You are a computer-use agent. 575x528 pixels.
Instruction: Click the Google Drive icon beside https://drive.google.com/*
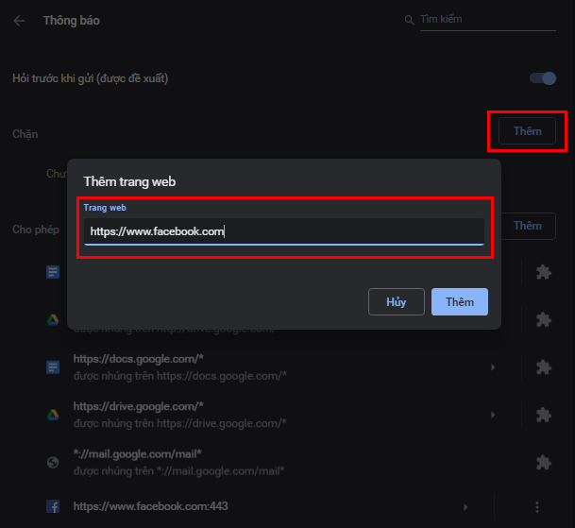(53, 415)
